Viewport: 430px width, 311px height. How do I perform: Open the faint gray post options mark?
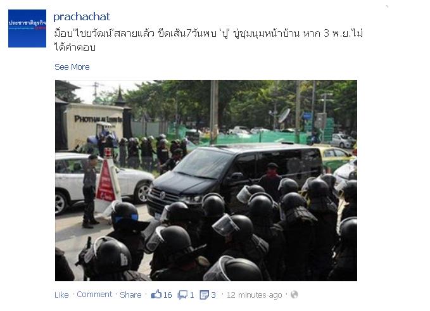coord(387,6)
